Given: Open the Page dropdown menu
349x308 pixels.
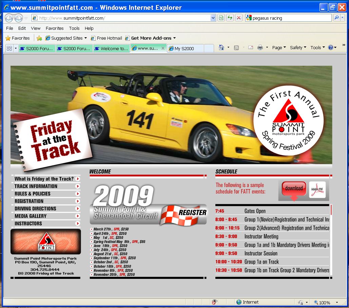Looking at the screenshot, I should pyautogui.click(x=279, y=48).
